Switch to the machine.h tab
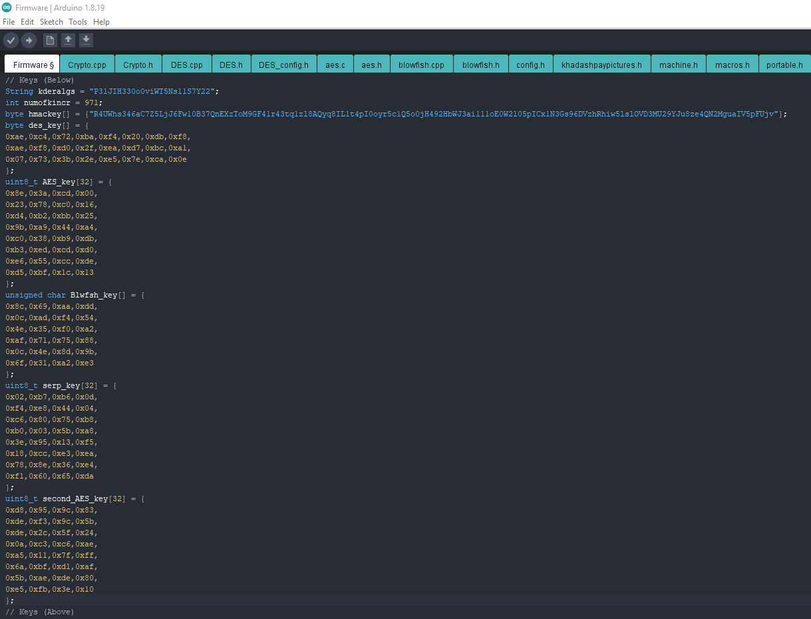The height and width of the screenshot is (619, 811). [x=679, y=65]
